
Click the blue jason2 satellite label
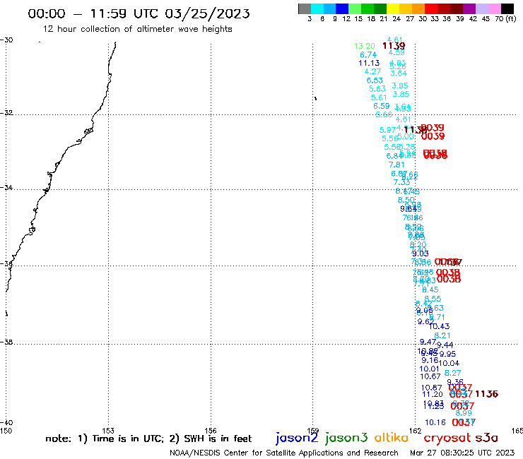tap(297, 438)
